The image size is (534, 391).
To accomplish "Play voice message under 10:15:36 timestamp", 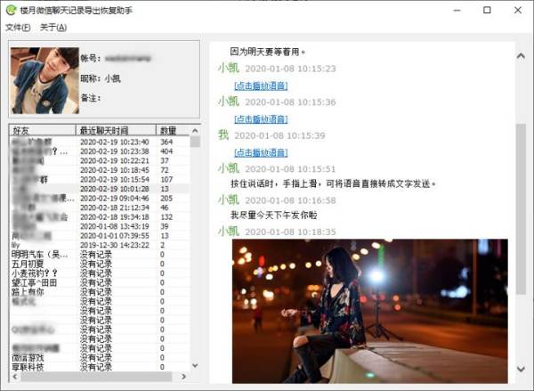I will pos(260,118).
